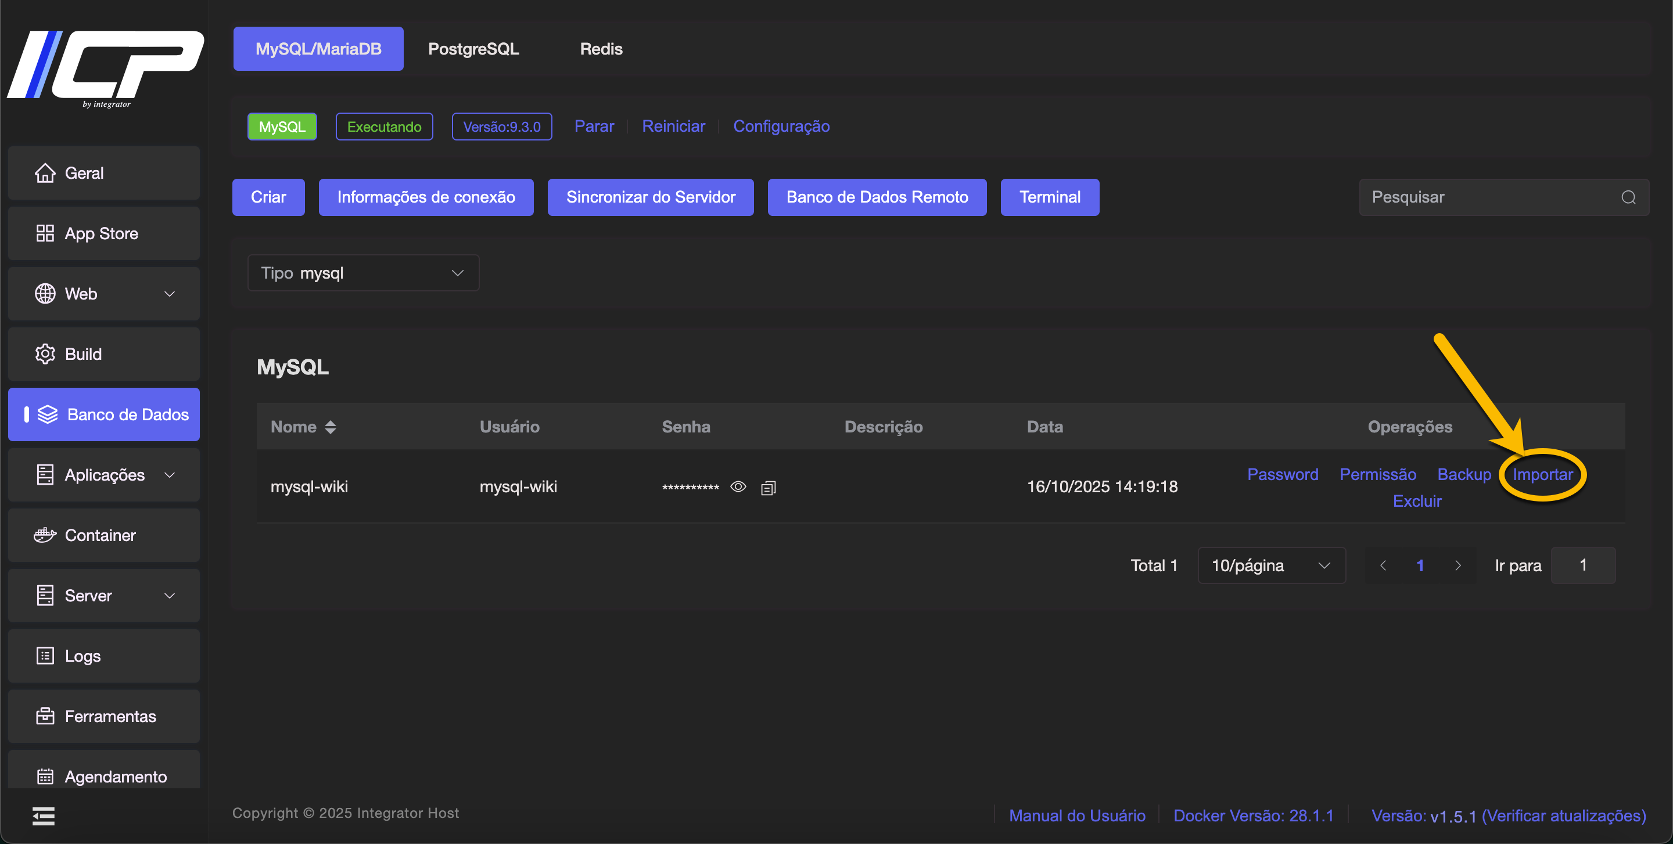The width and height of the screenshot is (1673, 844).
Task: Open App Store via grid icon
Action: click(x=45, y=233)
